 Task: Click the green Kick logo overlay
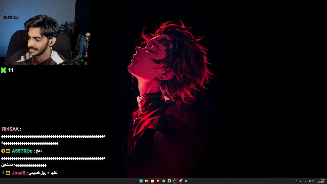tap(4, 70)
